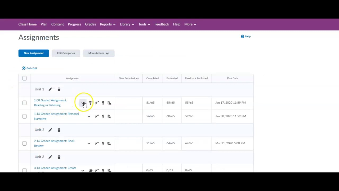Click the blue Help question mark icon
Screen dimensions: 339x191
click(242, 36)
